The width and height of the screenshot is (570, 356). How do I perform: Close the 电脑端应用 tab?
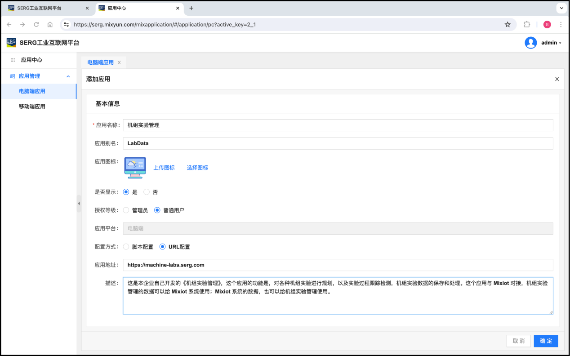(119, 63)
